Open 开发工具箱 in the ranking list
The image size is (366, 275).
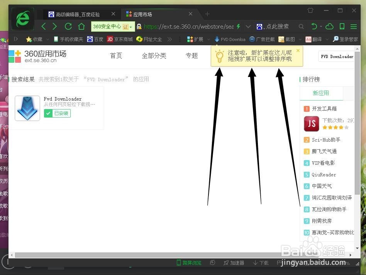tap(324, 109)
